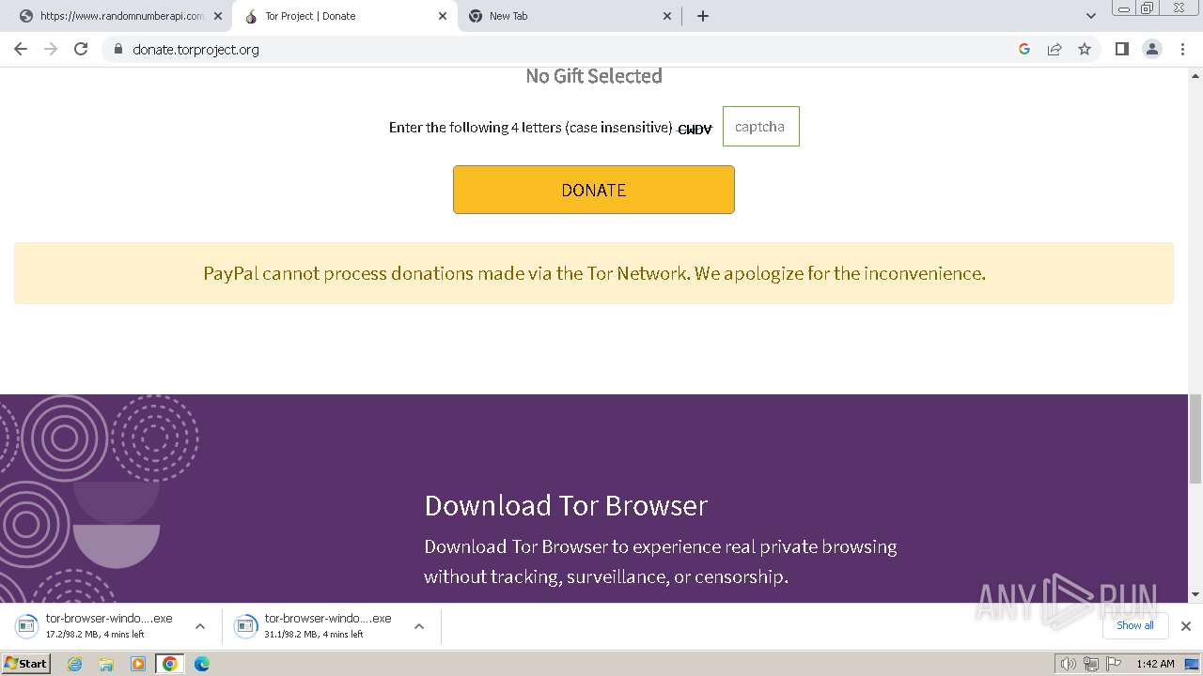Open a new tab with the plus button

pos(703,16)
